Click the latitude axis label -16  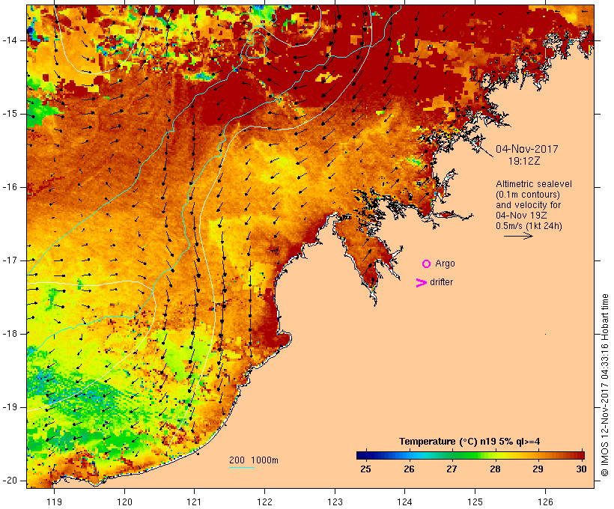pos(10,187)
